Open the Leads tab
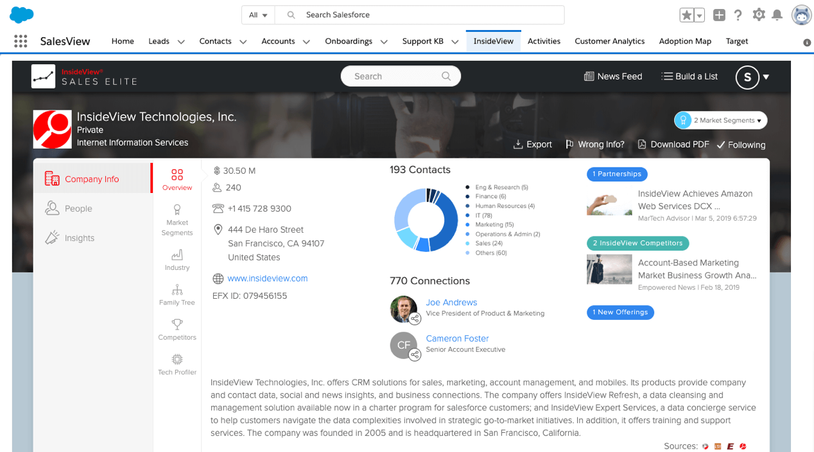The image size is (814, 452). tap(159, 41)
